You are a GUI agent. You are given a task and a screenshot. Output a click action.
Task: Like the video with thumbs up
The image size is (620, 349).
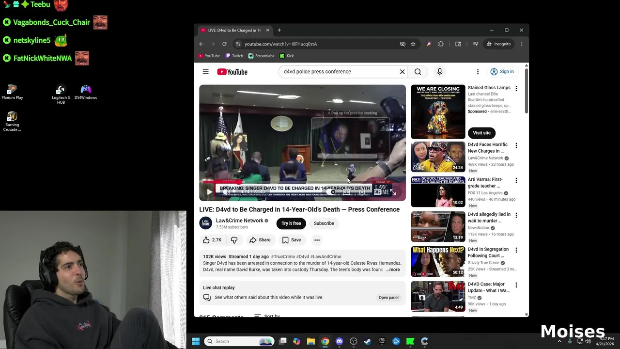tap(212, 240)
